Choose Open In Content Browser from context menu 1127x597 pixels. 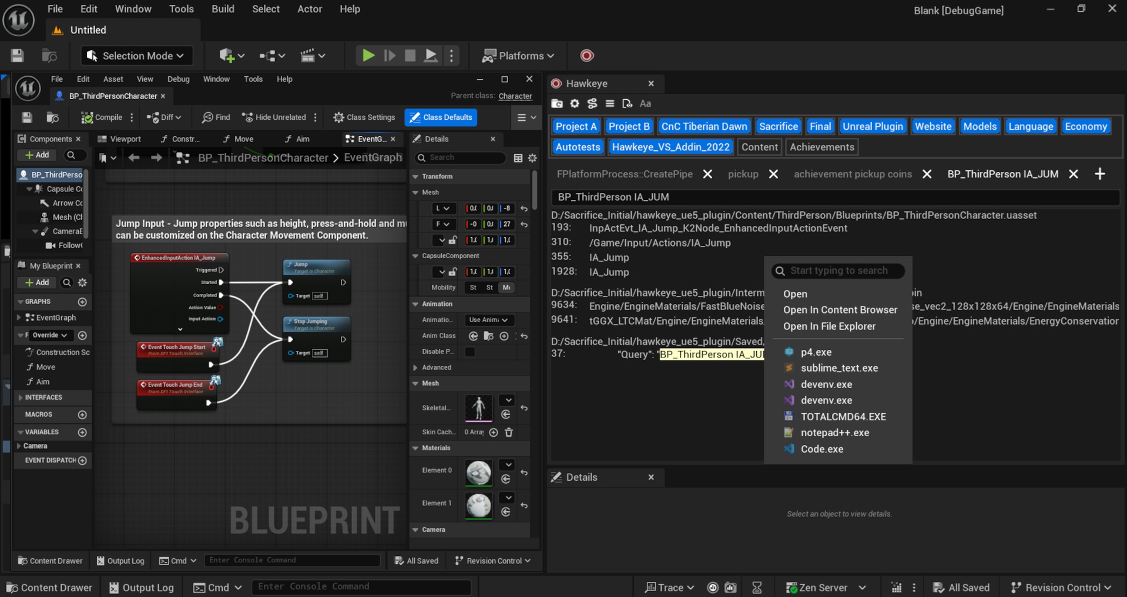(x=840, y=310)
